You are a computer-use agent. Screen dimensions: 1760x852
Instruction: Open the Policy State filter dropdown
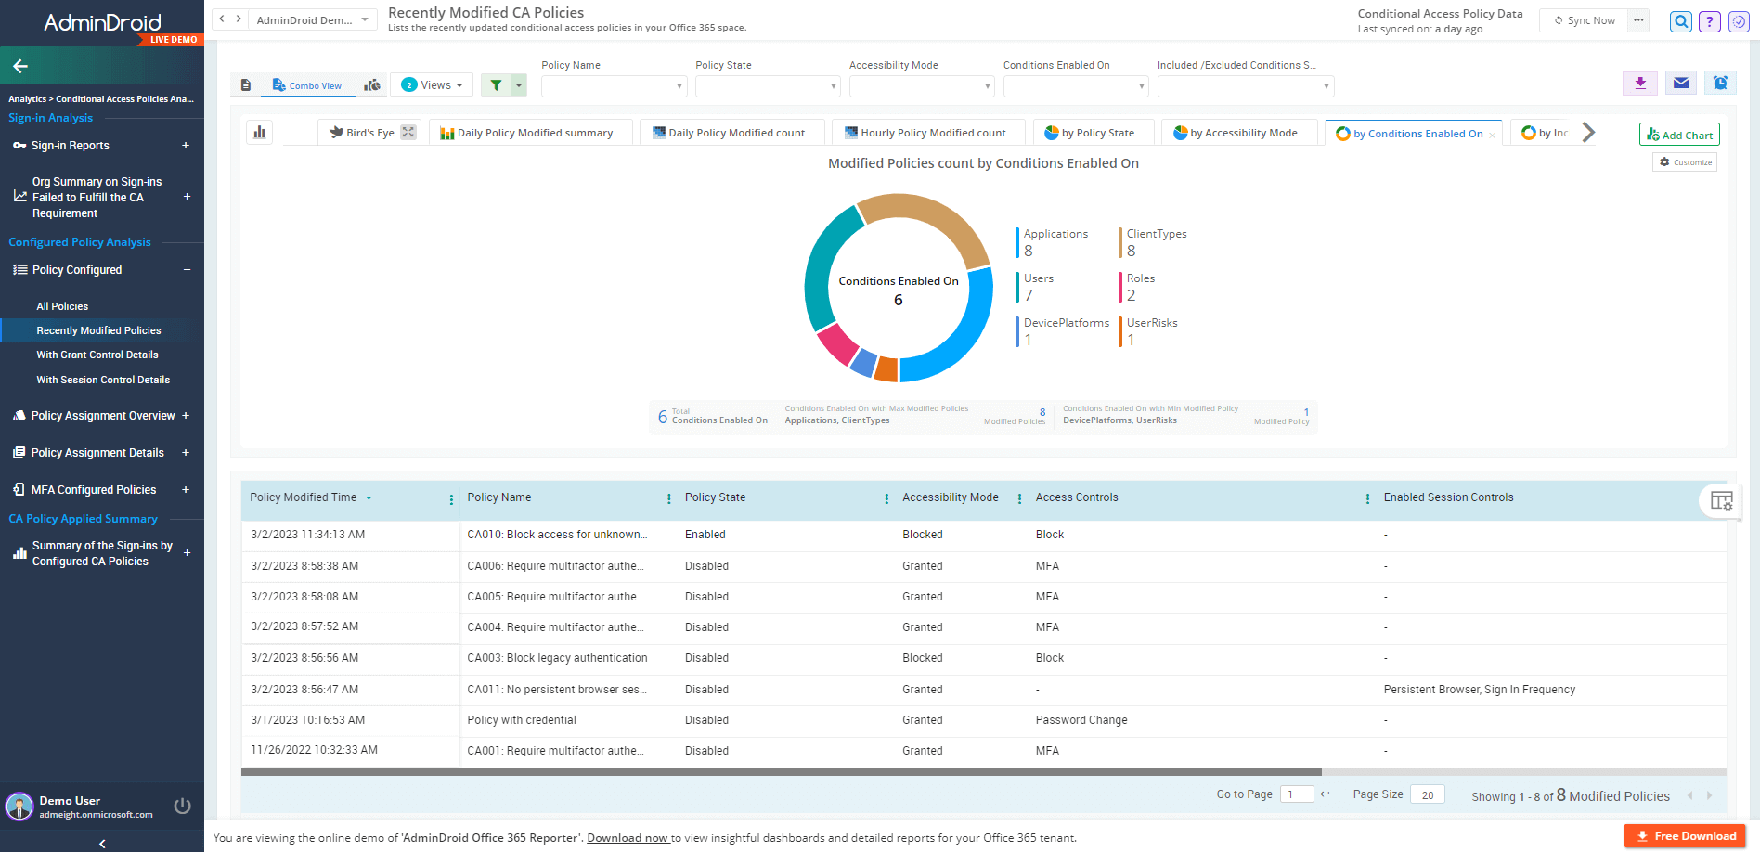(767, 85)
